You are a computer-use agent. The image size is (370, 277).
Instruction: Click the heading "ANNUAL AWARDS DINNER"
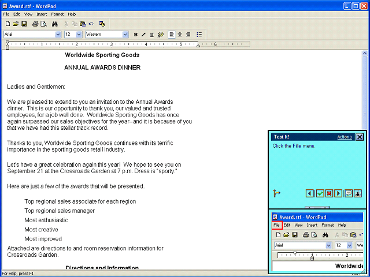click(102, 68)
